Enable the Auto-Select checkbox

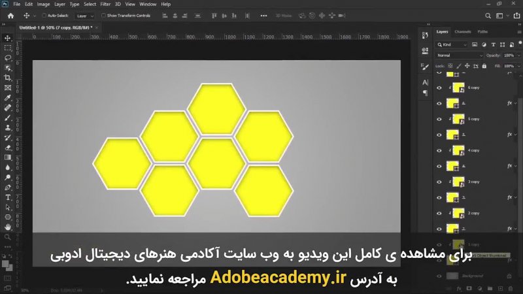(x=44, y=15)
